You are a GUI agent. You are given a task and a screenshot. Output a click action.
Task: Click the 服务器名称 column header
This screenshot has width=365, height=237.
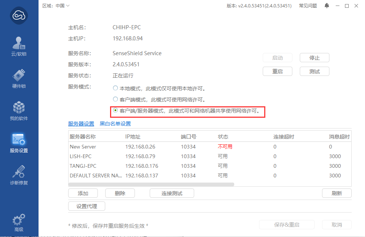click(x=83, y=137)
